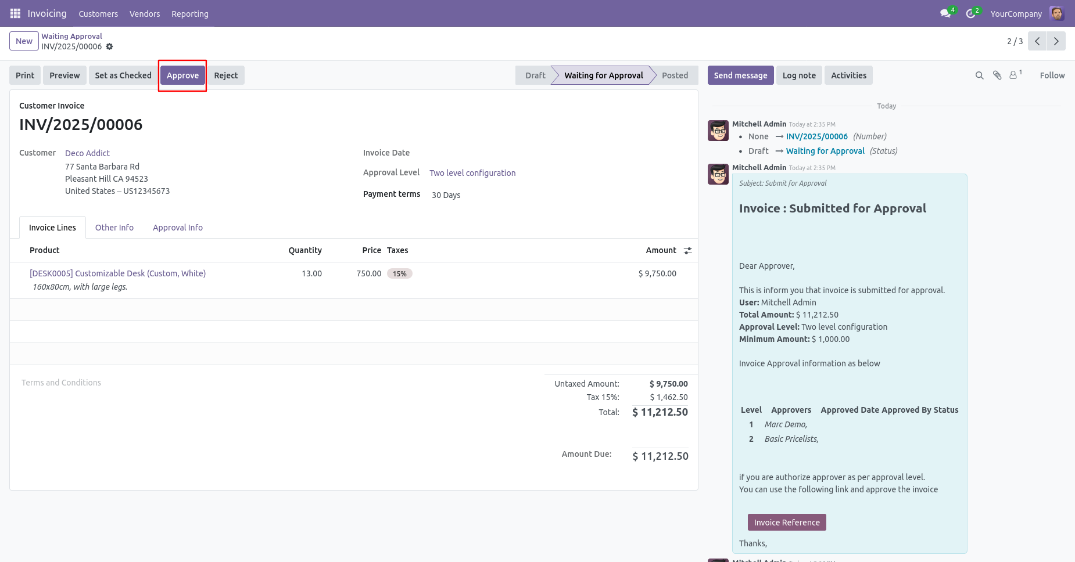
Task: Click the Send message button
Action: (x=741, y=75)
